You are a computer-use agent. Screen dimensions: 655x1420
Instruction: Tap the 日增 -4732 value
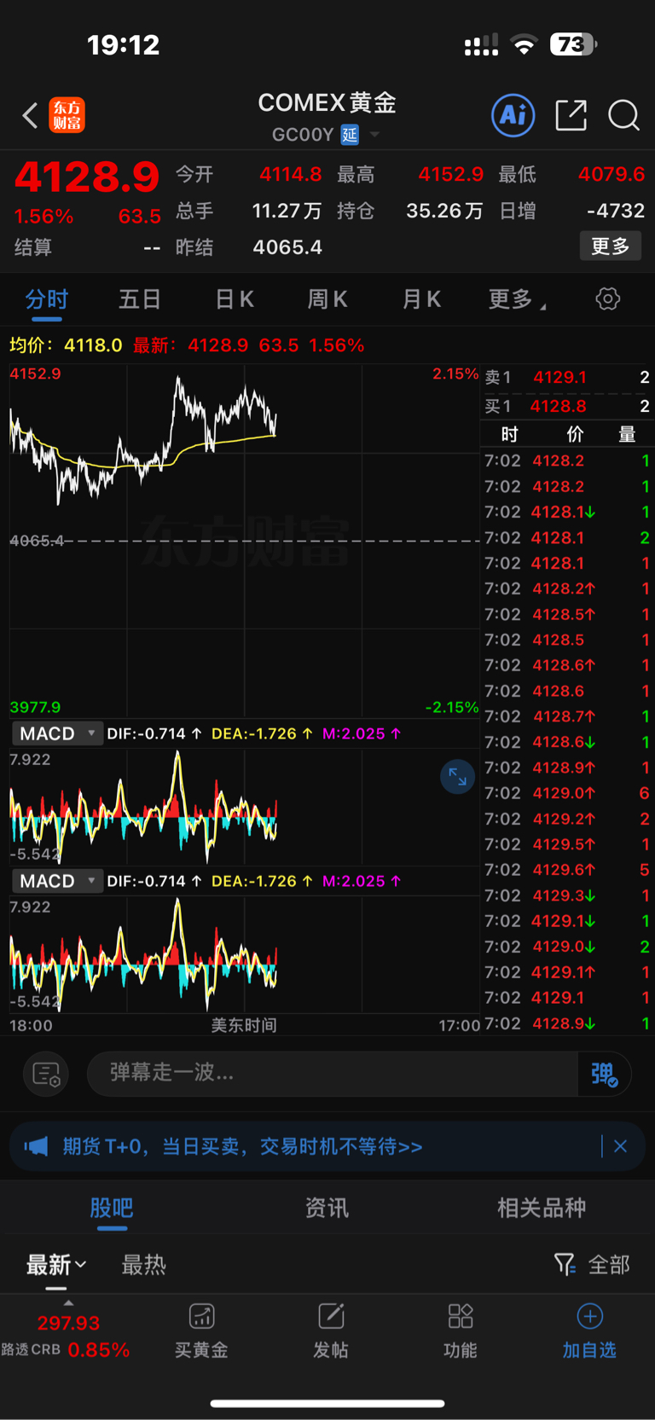(616, 211)
